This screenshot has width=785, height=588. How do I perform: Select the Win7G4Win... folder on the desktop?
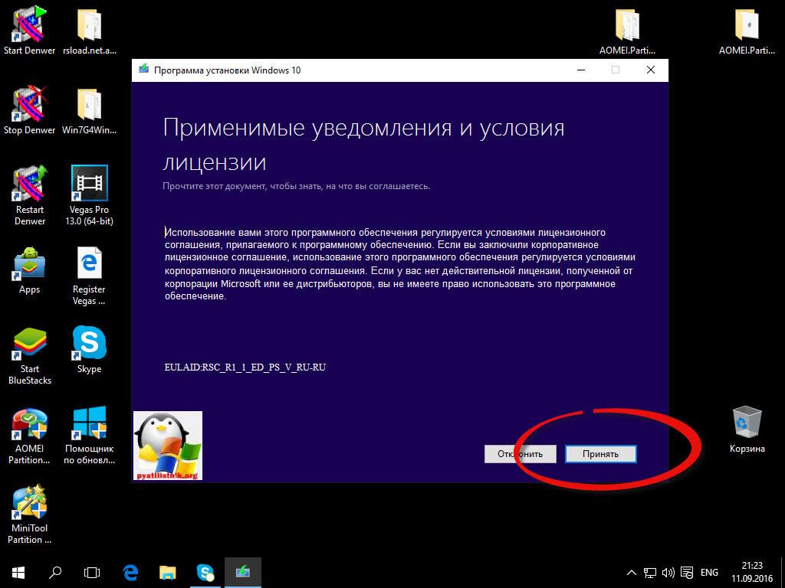pos(90,110)
